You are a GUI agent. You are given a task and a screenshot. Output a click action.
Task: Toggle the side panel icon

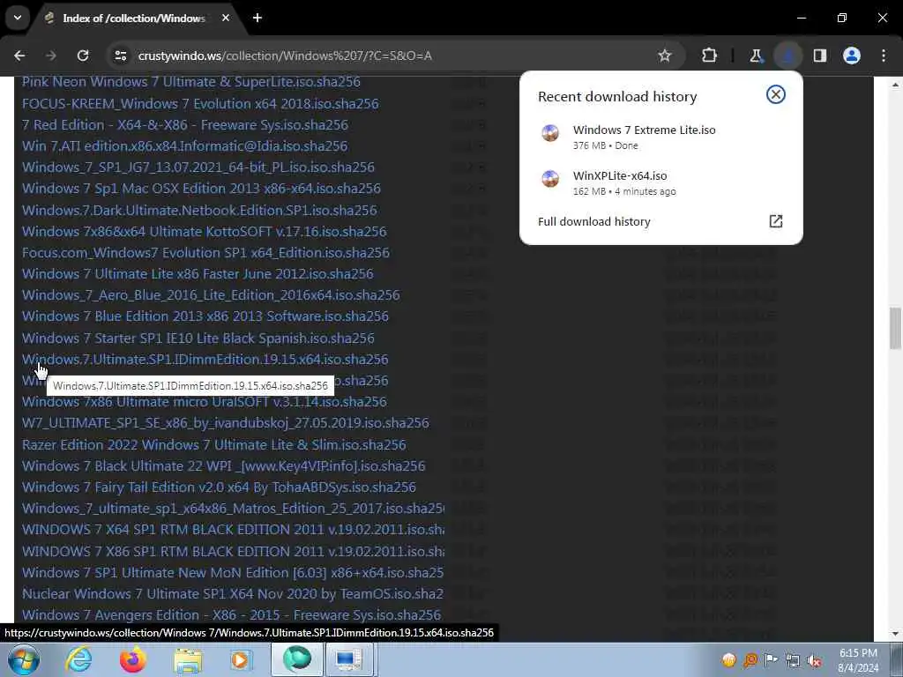[820, 56]
